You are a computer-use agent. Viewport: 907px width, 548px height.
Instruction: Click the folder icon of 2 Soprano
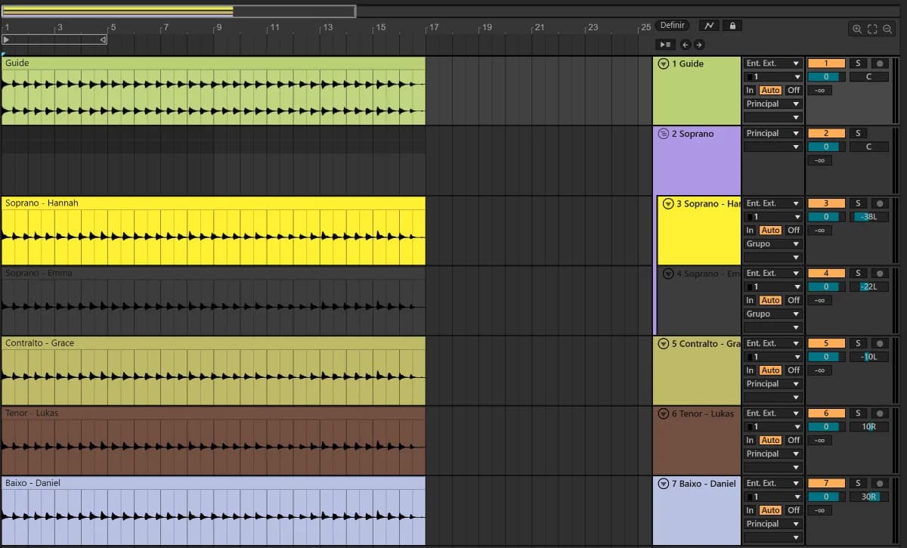coord(664,134)
